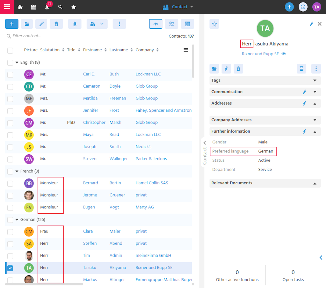Viewport: 326px width, 288px height.
Task: Open the Contact context dropdown in header
Action: click(x=178, y=7)
